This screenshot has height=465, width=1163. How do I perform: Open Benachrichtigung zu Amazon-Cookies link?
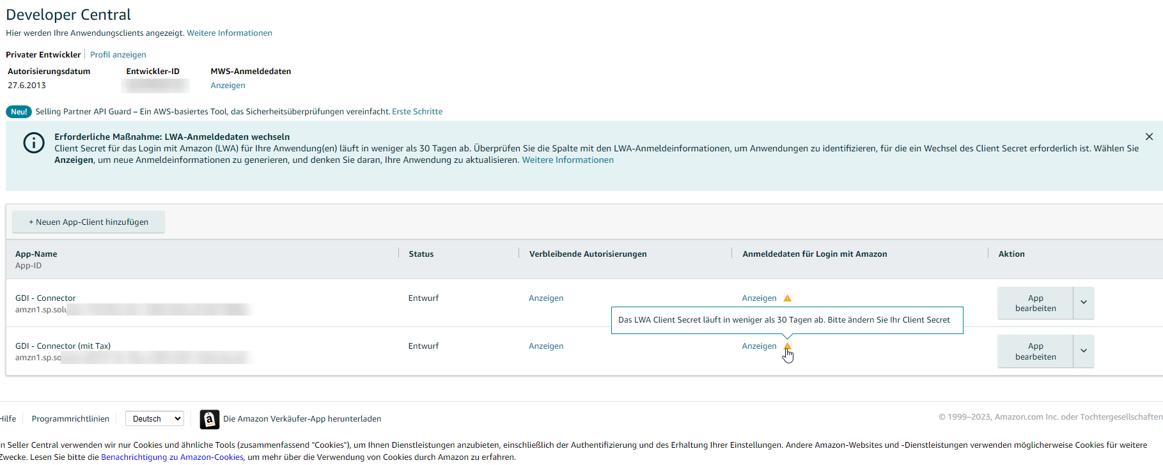click(172, 457)
